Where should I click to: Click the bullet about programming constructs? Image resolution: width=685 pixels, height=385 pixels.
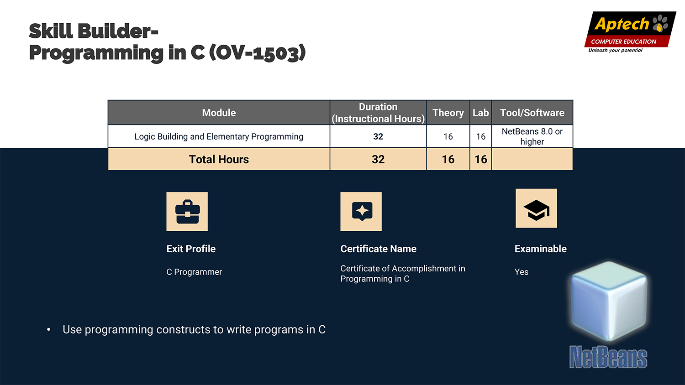(x=194, y=330)
